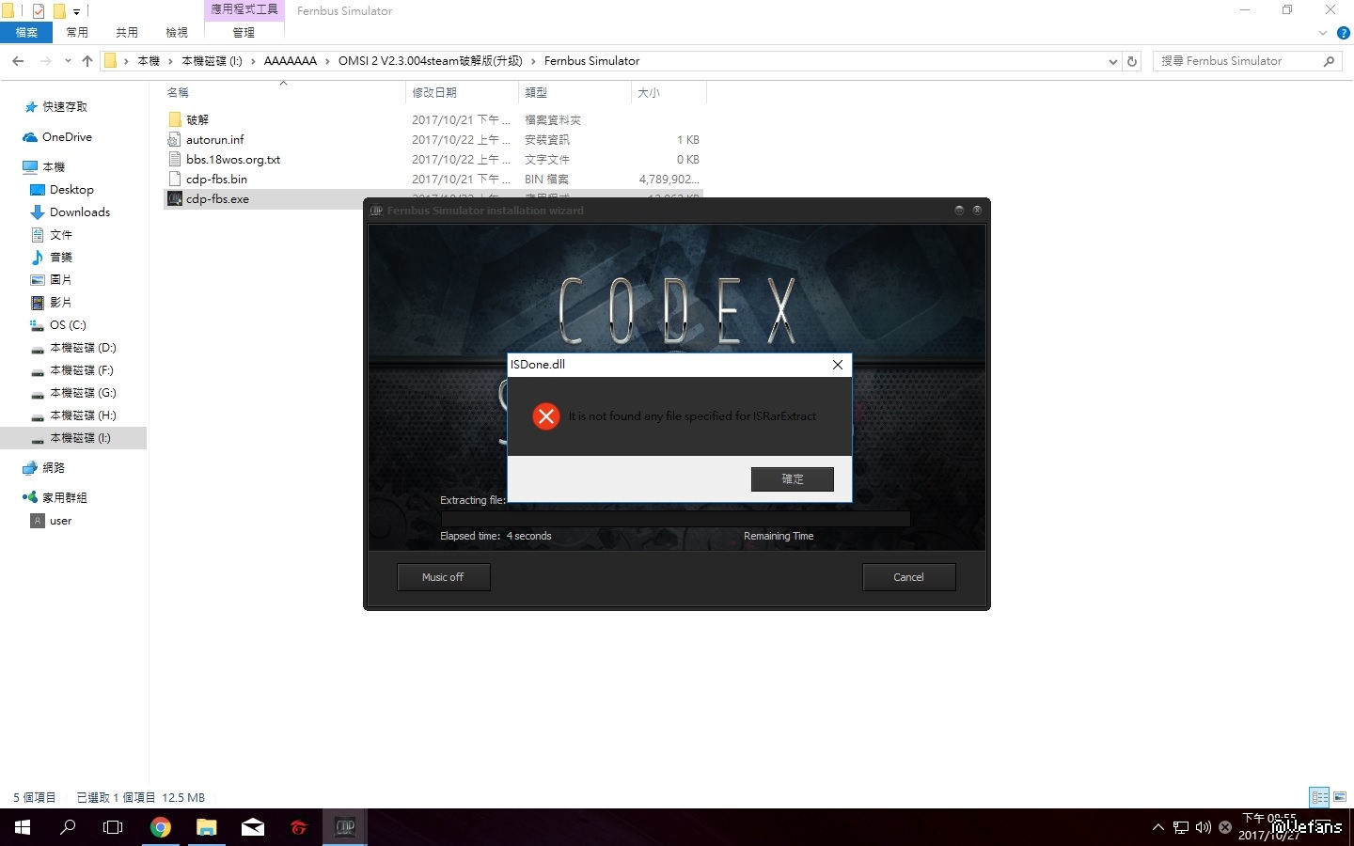The height and width of the screenshot is (846, 1354).
Task: Select the cdp-fbs.exe application icon
Action: click(174, 199)
